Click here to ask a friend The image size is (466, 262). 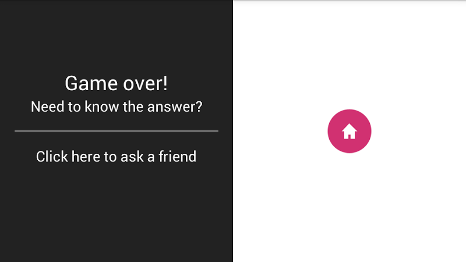(116, 157)
